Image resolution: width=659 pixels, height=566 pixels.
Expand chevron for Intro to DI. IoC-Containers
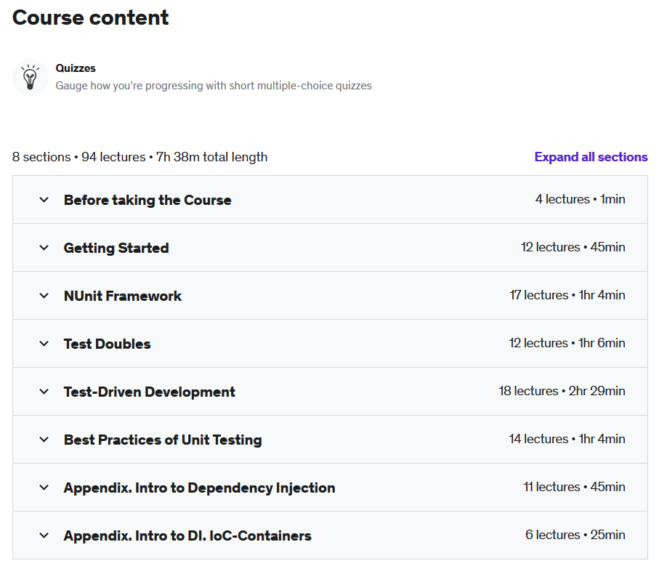[44, 535]
